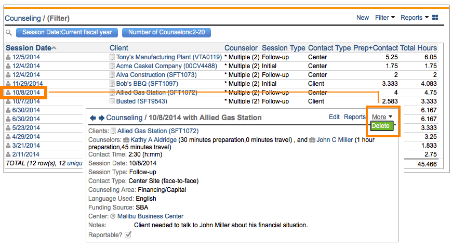Screen dimensions: 452x247
Task: Open the Filter dropdown in top toolbar
Action: (385, 18)
